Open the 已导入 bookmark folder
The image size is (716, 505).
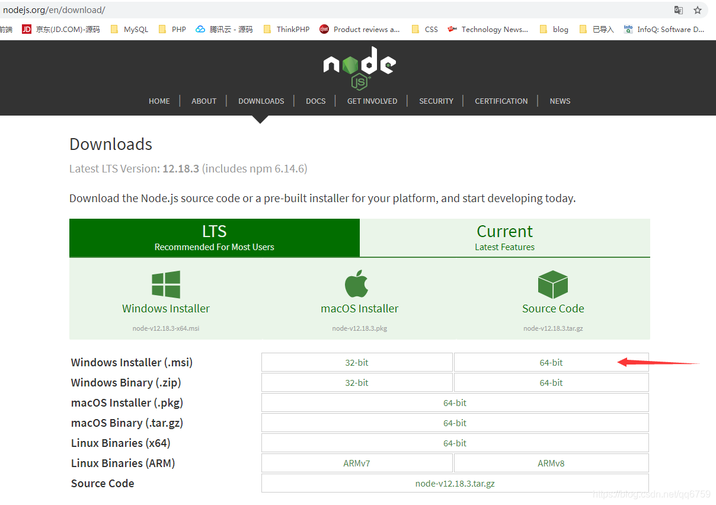pos(596,29)
